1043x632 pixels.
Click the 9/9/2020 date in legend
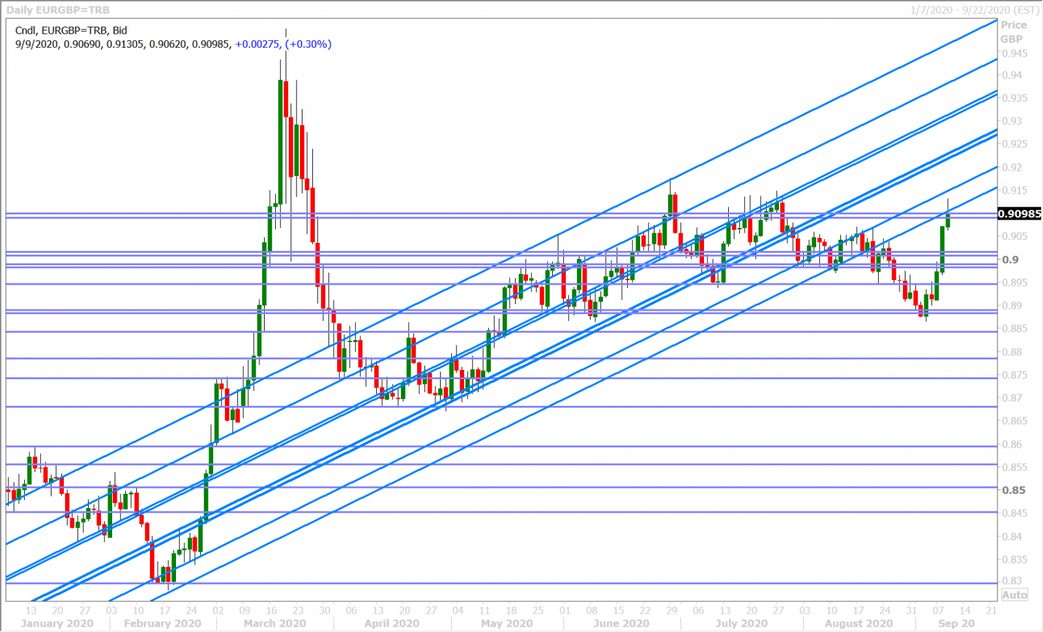click(x=37, y=44)
